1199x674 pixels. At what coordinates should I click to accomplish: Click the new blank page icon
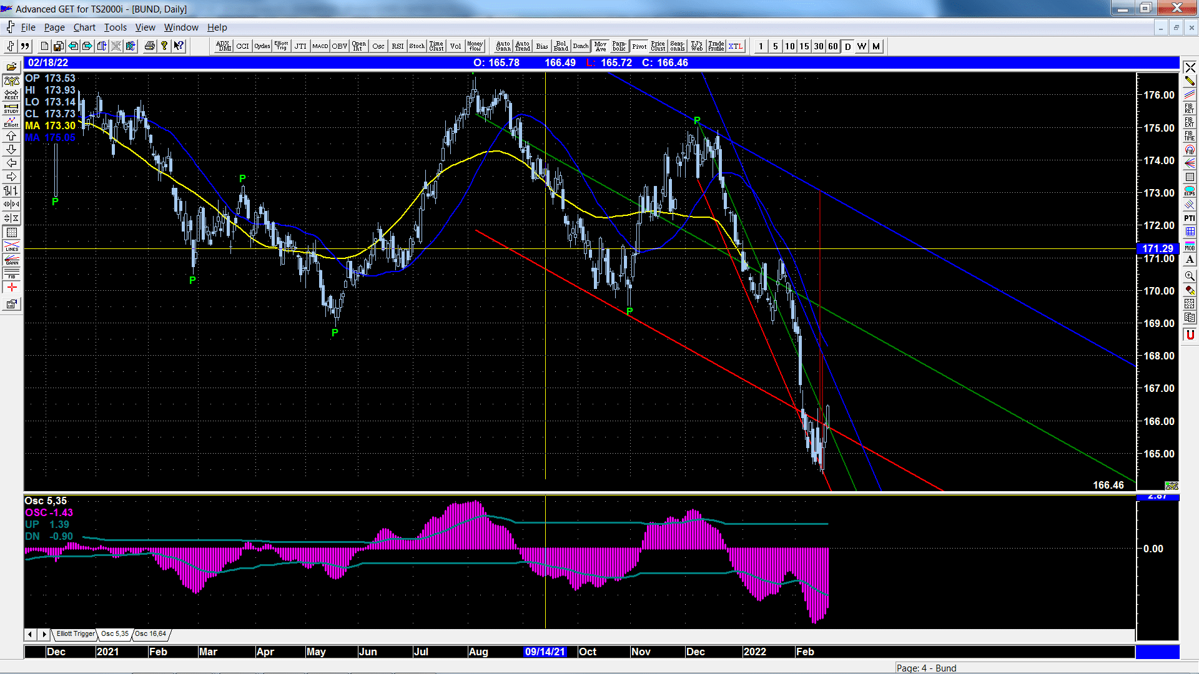click(x=44, y=46)
